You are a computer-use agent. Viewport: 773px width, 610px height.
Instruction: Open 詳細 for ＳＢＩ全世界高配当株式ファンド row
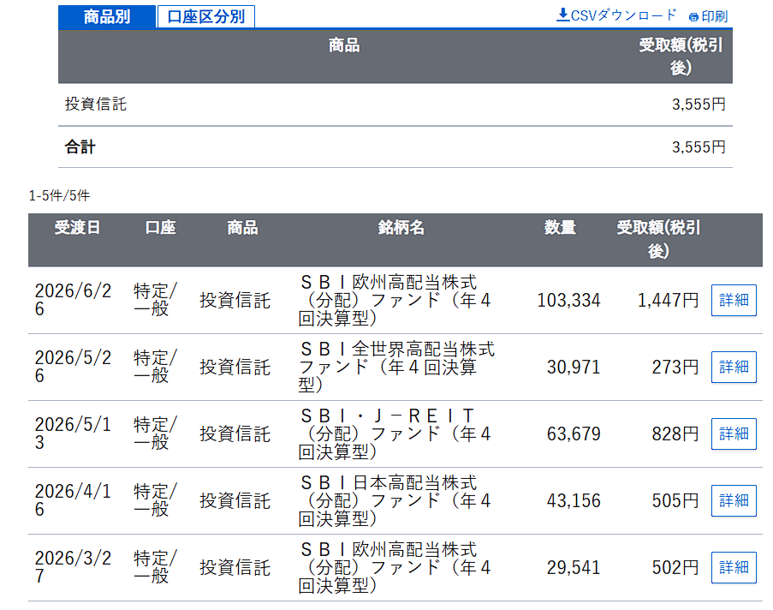[x=734, y=368]
